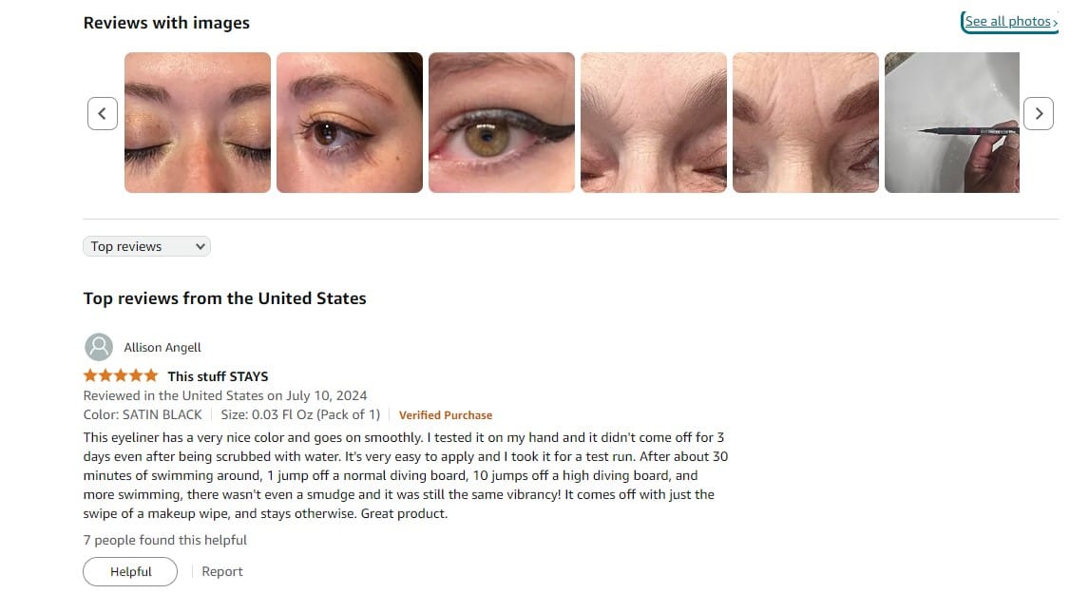Click the next review images arrow

point(1039,113)
